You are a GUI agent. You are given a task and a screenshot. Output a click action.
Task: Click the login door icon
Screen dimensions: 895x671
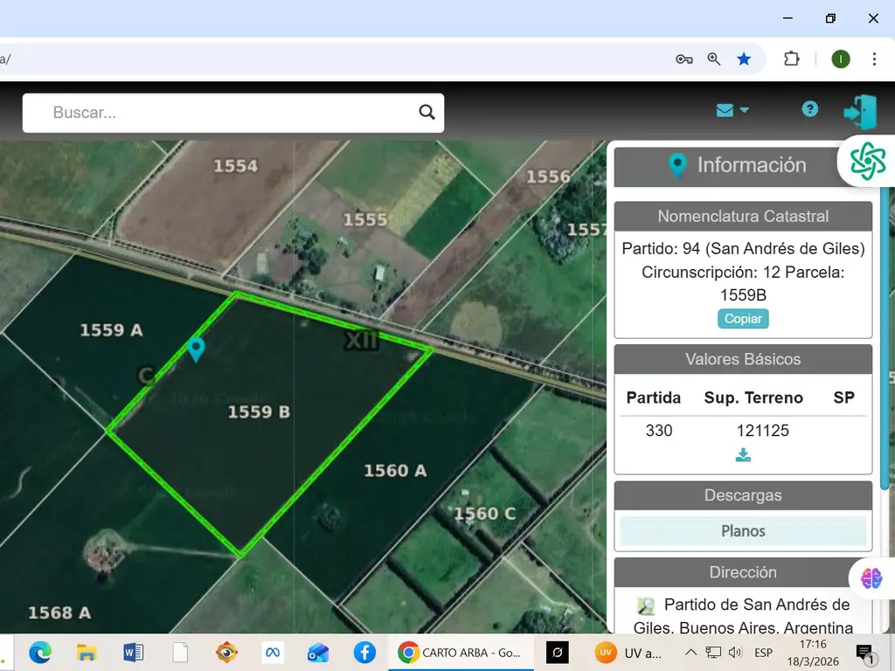point(859,112)
